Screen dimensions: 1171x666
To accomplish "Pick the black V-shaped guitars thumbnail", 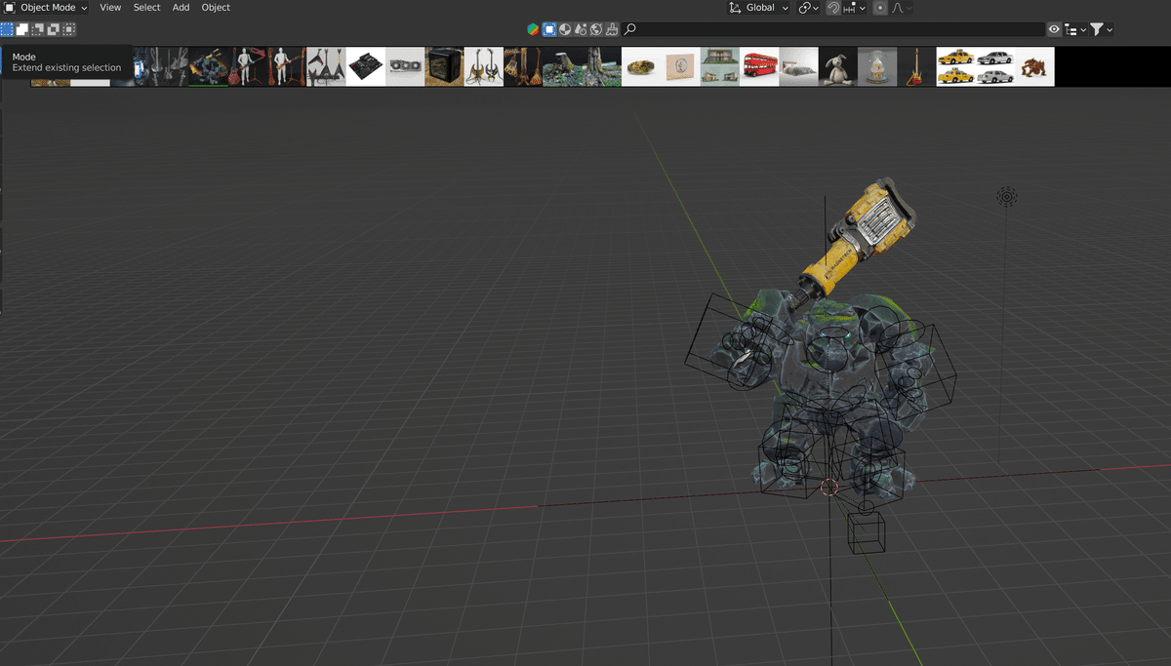I will [x=327, y=66].
